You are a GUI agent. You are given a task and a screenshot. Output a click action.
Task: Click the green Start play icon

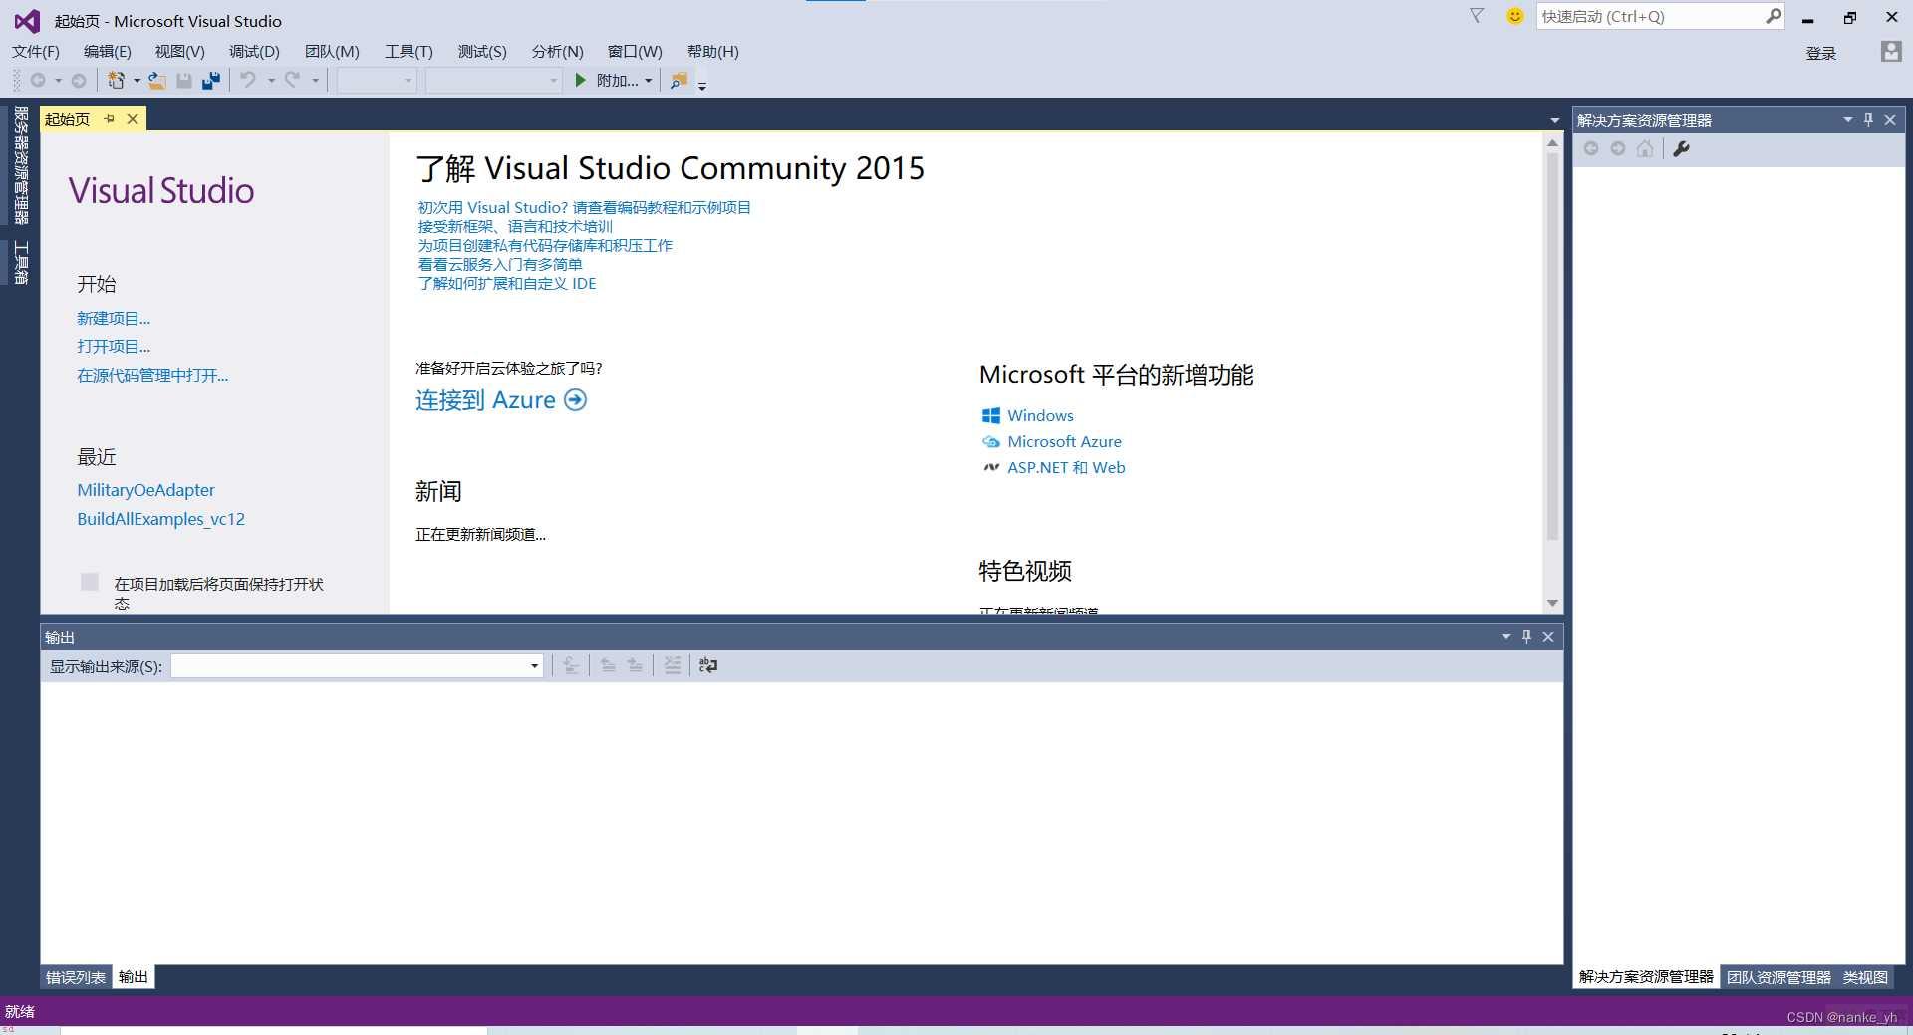pos(581,80)
